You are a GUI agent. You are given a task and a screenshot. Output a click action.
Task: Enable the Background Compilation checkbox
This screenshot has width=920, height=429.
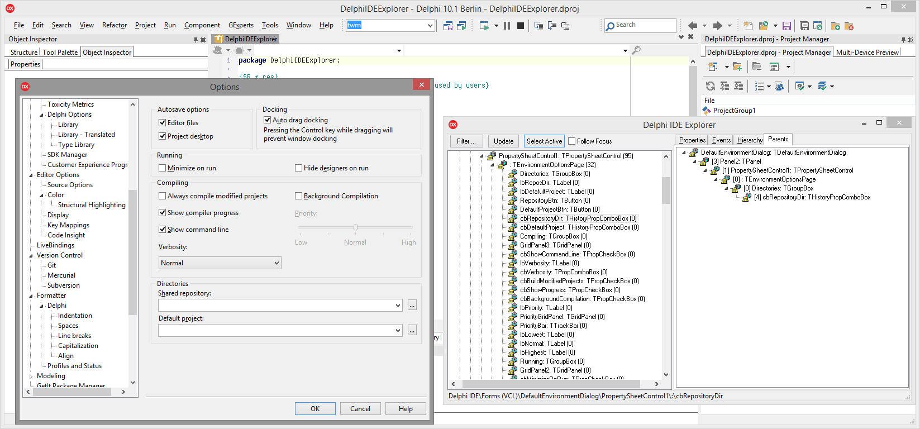(x=299, y=196)
